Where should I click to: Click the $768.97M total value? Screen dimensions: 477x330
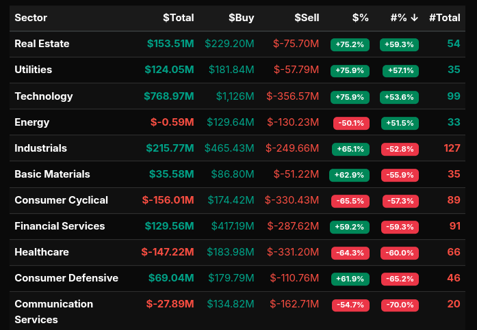coord(169,96)
